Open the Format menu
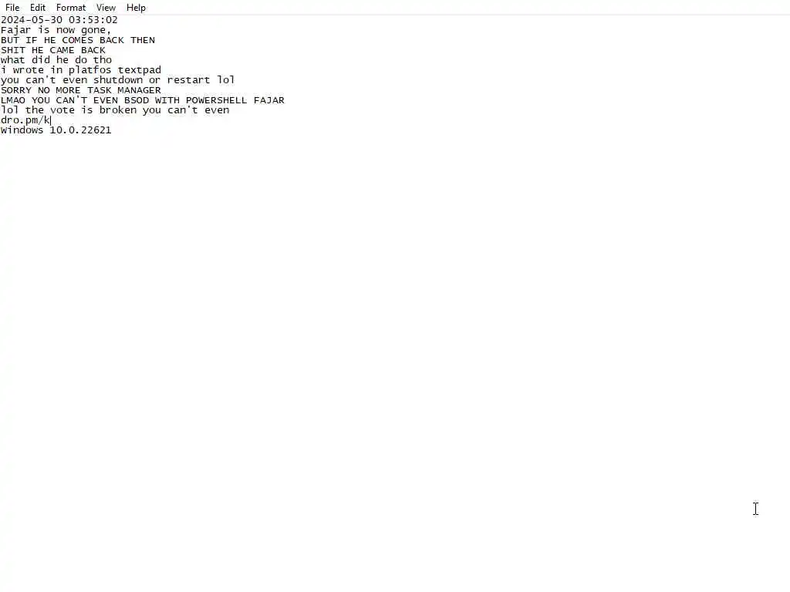790x592 pixels. pyautogui.click(x=71, y=8)
